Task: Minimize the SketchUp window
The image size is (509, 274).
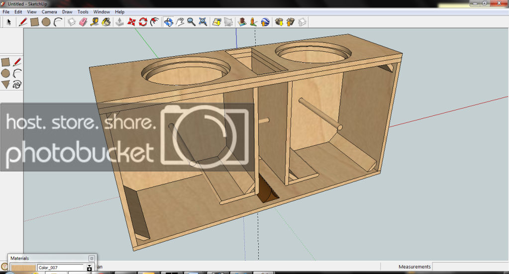Action: [475, 3]
